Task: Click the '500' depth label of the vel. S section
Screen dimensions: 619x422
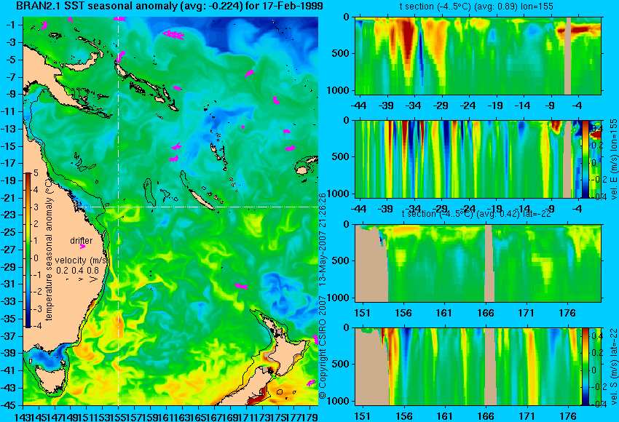Action: [x=341, y=364]
